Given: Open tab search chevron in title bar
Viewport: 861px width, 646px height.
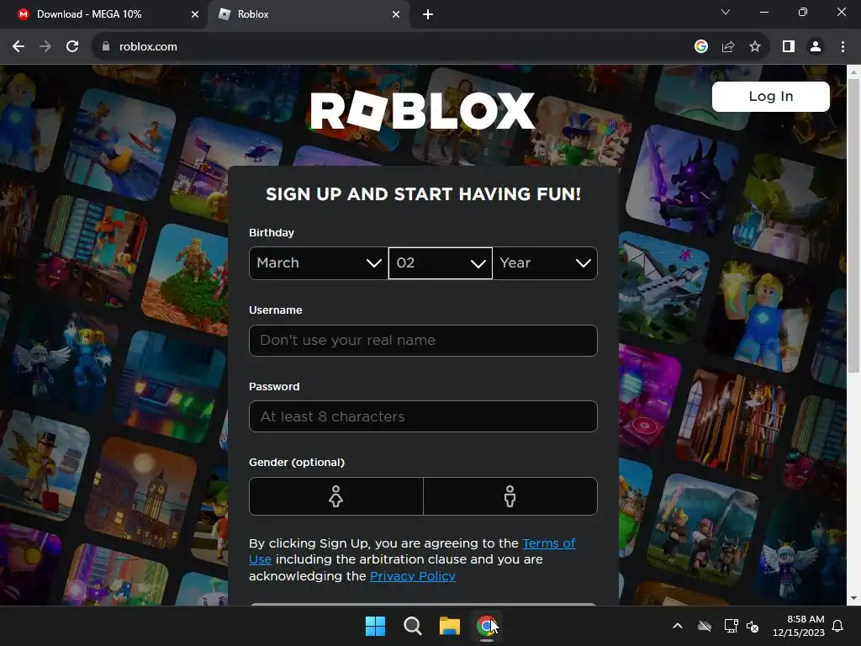Looking at the screenshot, I should [726, 12].
